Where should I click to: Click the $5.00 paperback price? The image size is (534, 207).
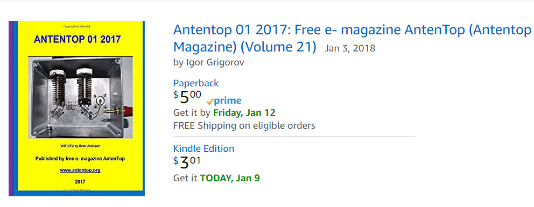pos(187,97)
